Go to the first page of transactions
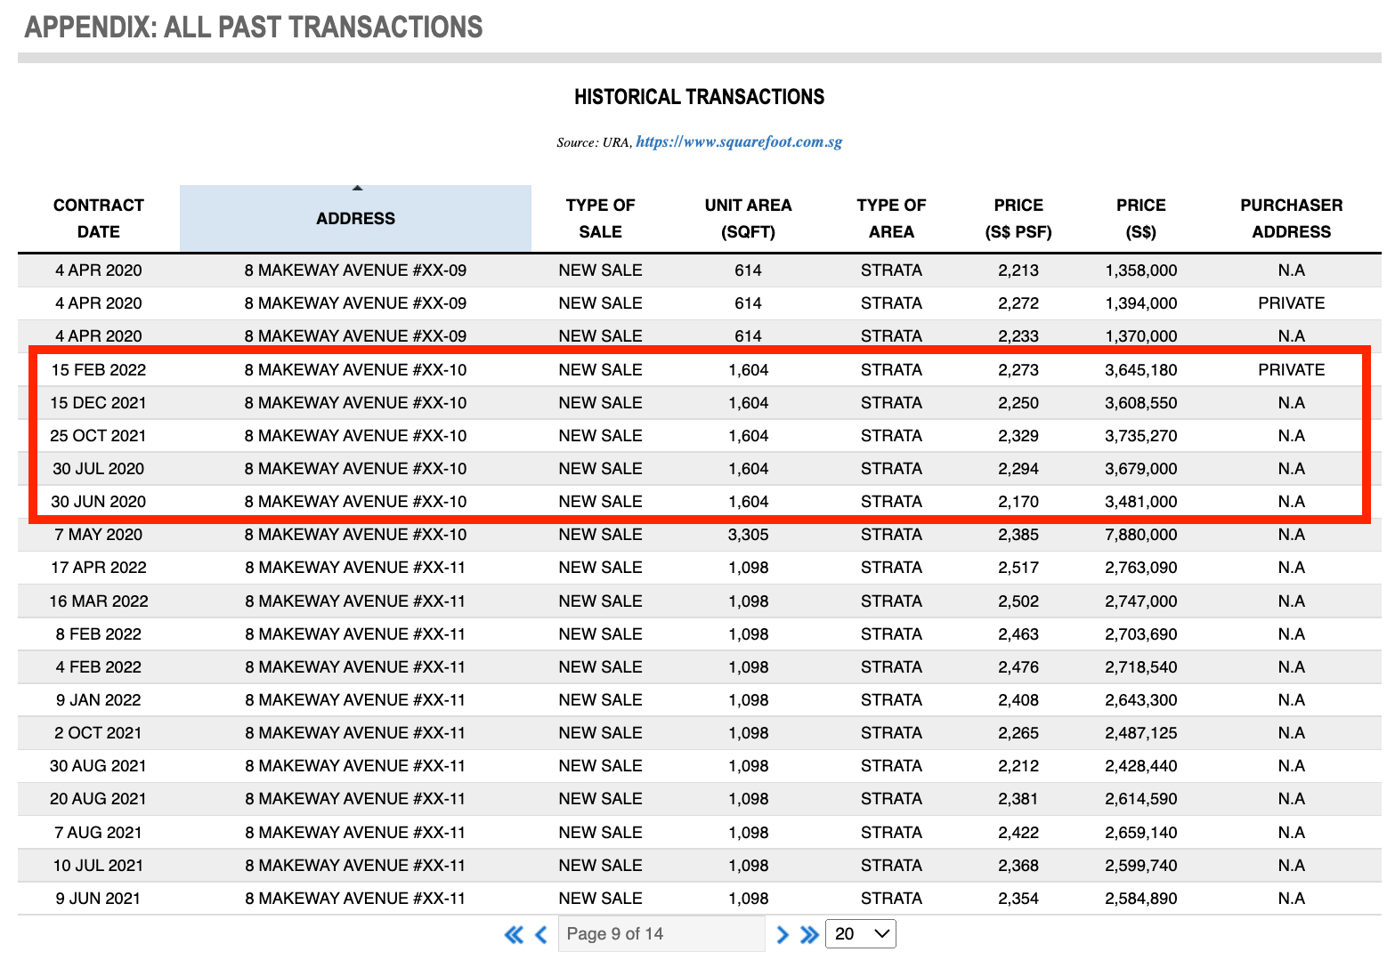The width and height of the screenshot is (1387, 968). click(514, 934)
